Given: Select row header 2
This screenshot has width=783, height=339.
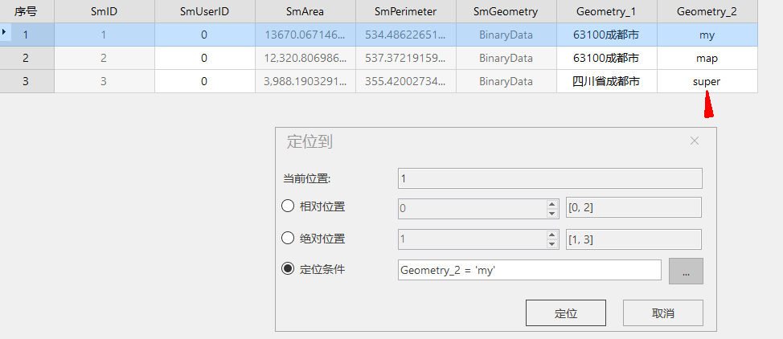Looking at the screenshot, I should point(27,58).
